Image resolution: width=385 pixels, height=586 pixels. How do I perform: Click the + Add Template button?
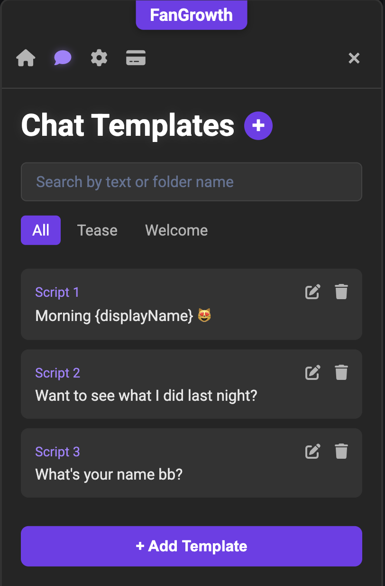(192, 546)
